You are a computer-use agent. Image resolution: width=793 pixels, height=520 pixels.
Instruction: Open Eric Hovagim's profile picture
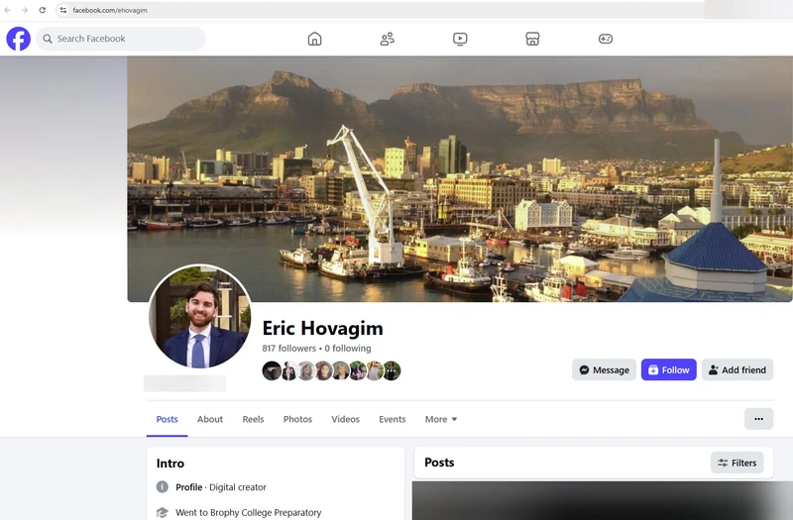point(200,317)
